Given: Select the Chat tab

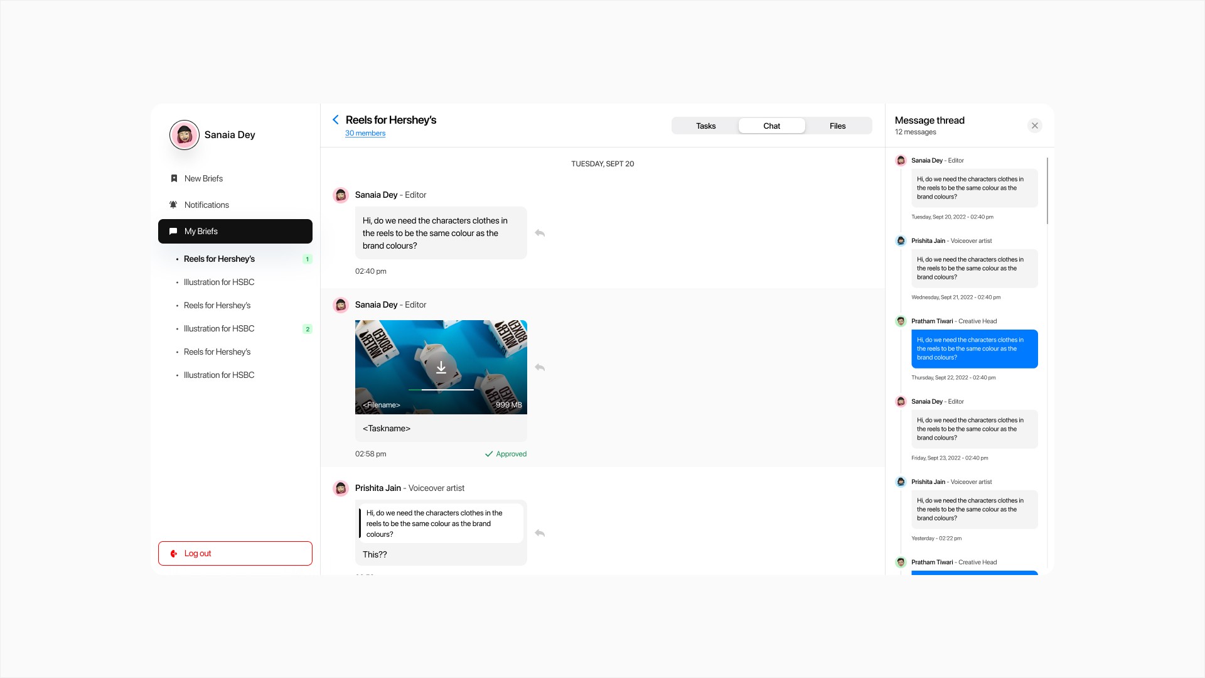Looking at the screenshot, I should [771, 126].
